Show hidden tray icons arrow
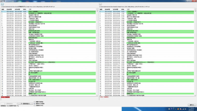The image size is (197, 111). 176,109
